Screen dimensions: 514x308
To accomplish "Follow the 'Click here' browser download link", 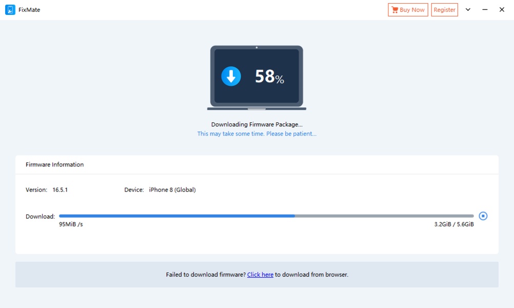I will 260,275.
